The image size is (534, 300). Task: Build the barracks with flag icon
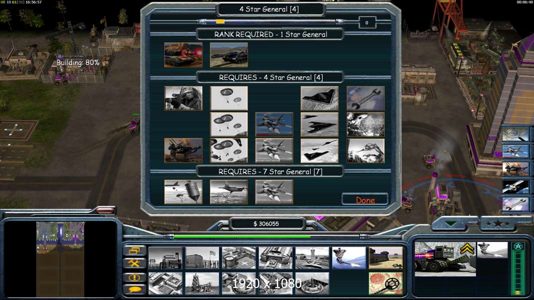(x=202, y=258)
